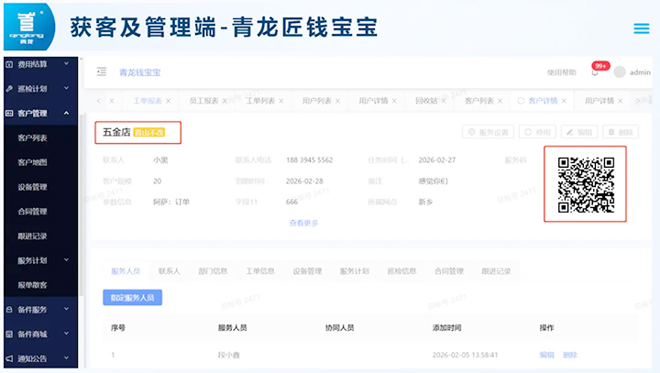Screen dimensions: 660x373
Task: Select the 设备管理 detail tab
Action: [x=307, y=271]
